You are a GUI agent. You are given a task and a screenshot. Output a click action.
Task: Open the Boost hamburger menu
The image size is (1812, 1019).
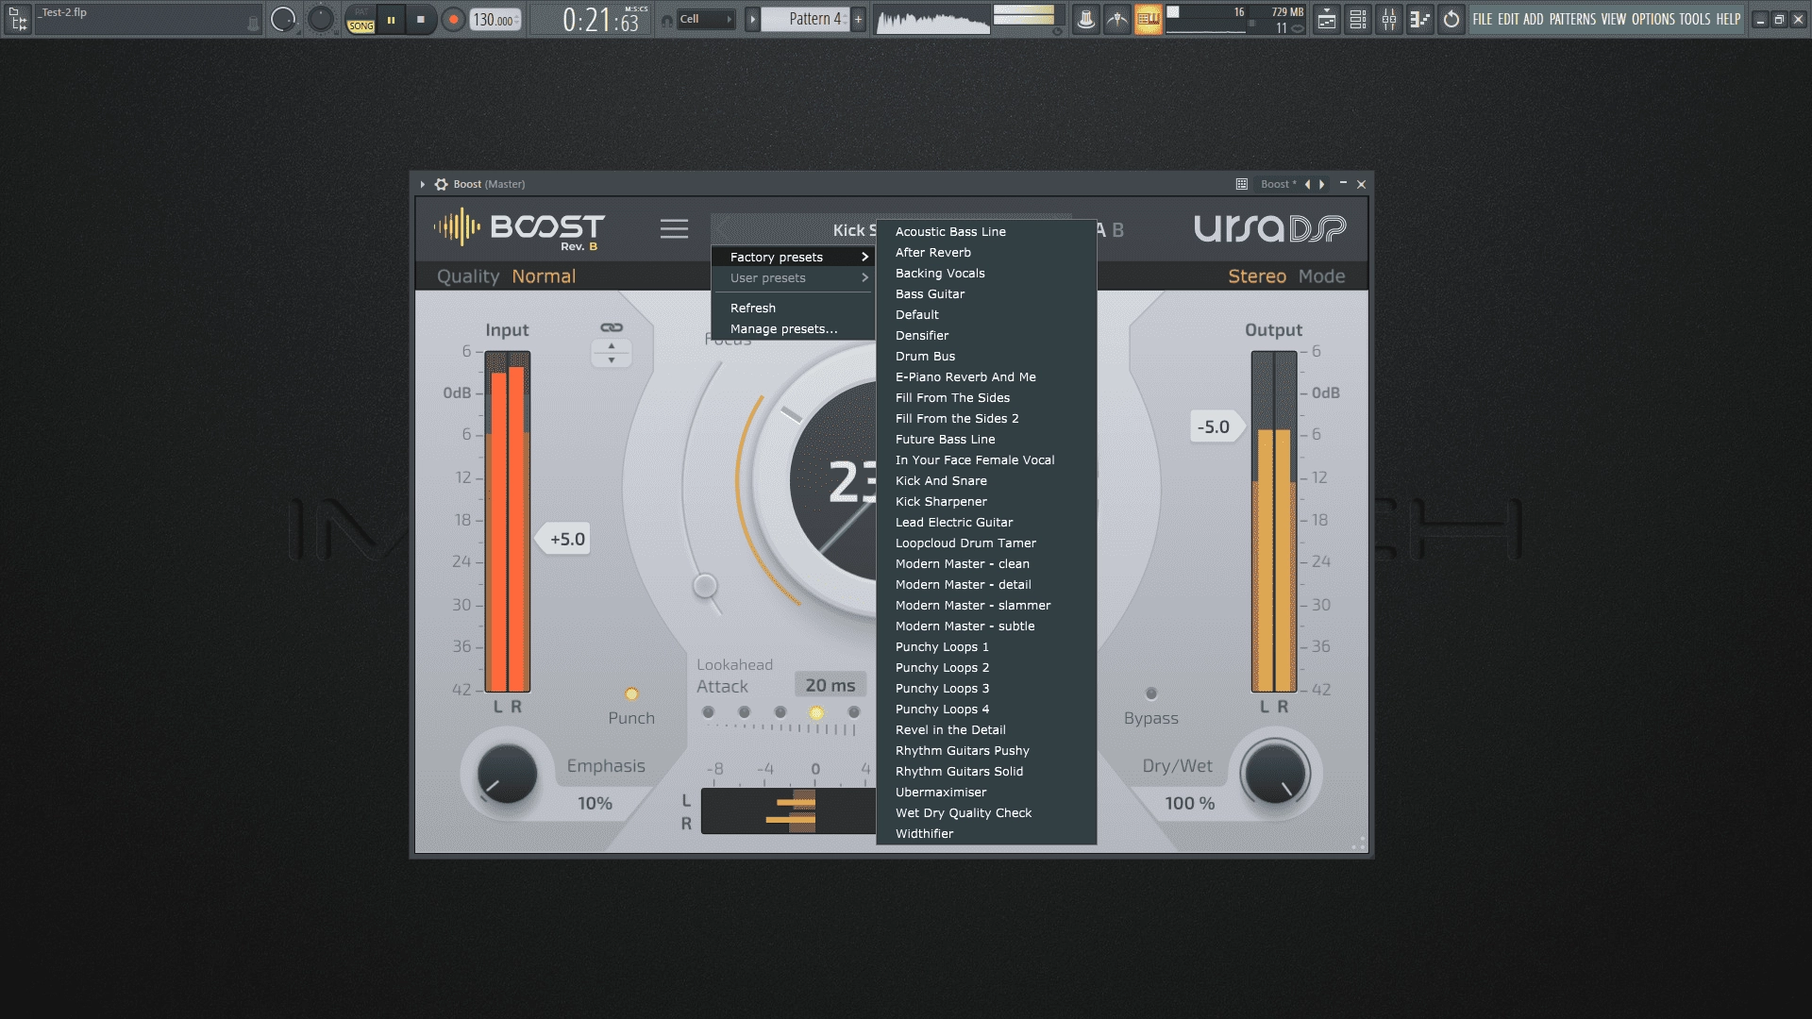click(674, 229)
